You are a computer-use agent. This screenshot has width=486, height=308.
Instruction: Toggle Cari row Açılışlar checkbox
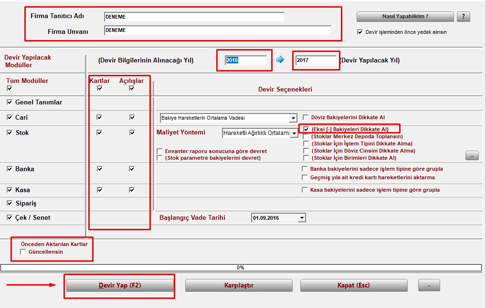coord(132,117)
